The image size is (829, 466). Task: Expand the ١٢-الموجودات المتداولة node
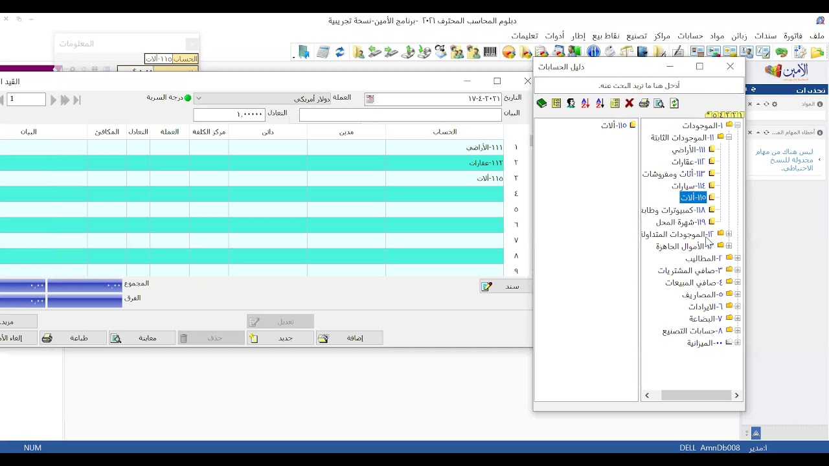pos(729,234)
